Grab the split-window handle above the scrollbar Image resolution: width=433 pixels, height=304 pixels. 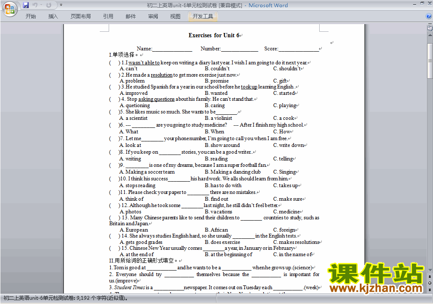click(x=430, y=24)
